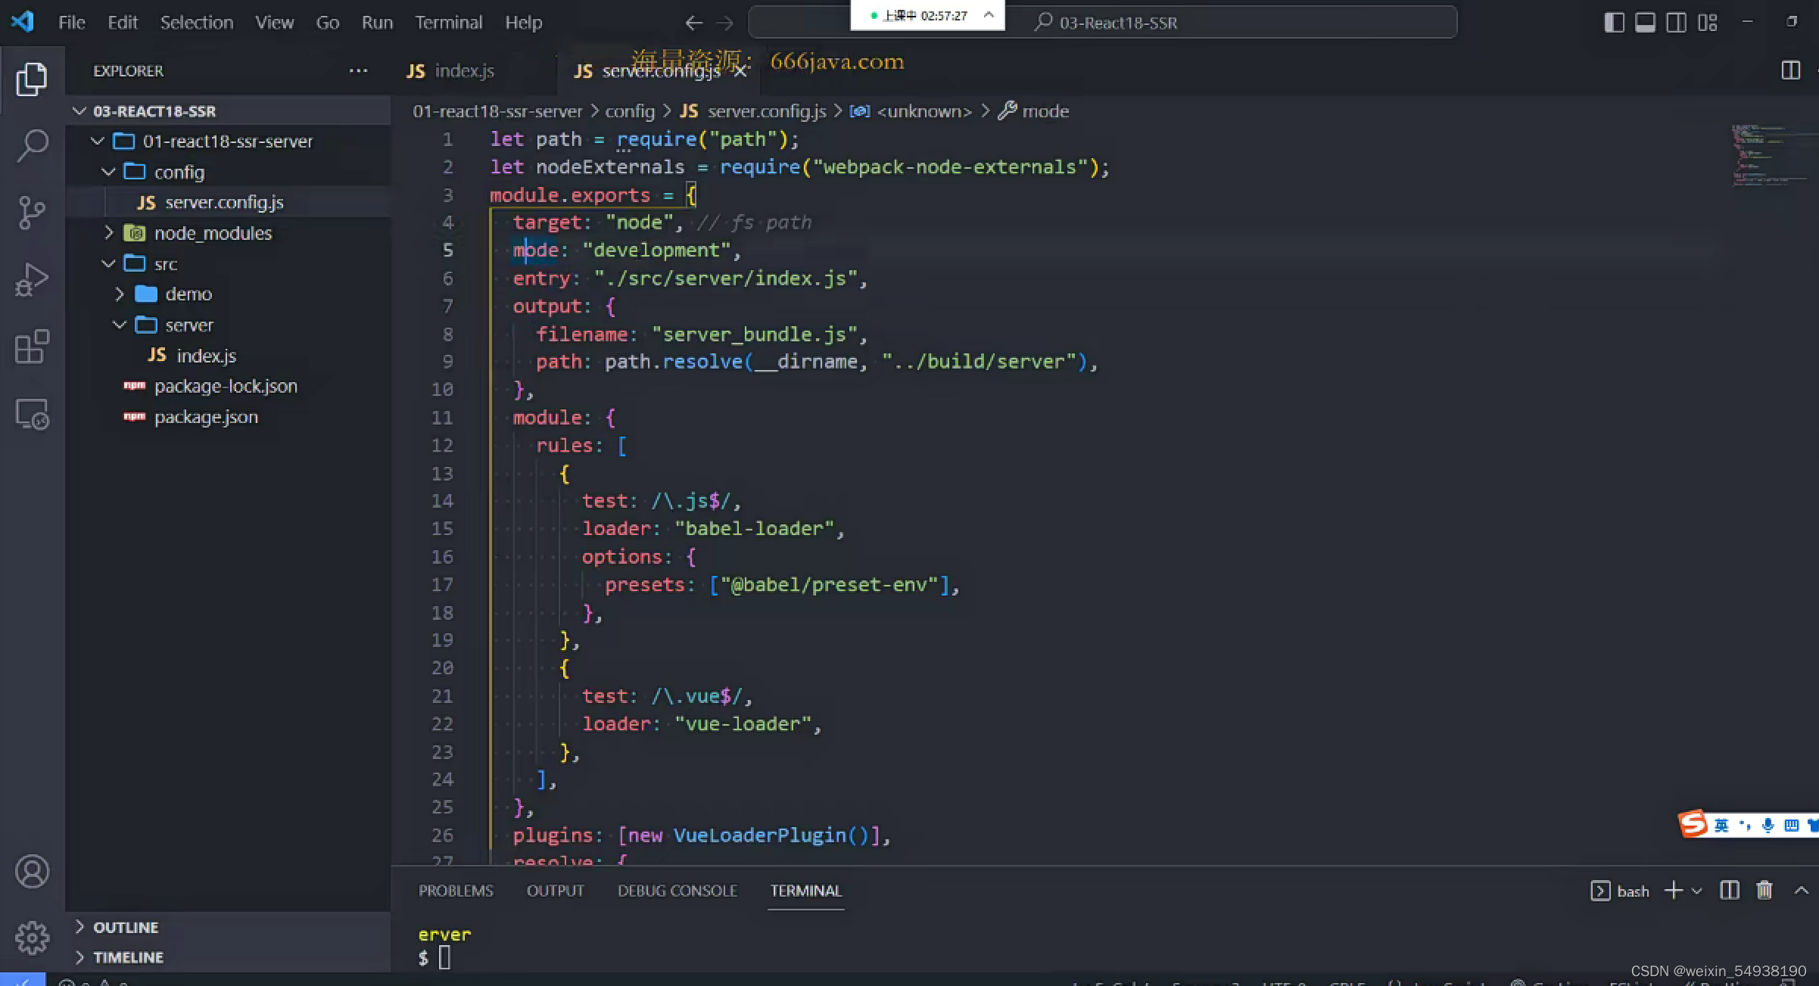Open the Help menu
Image resolution: width=1819 pixels, height=986 pixels.
[x=523, y=23]
